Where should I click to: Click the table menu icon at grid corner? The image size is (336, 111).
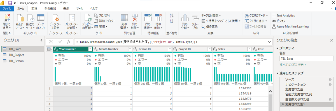click(x=49, y=49)
